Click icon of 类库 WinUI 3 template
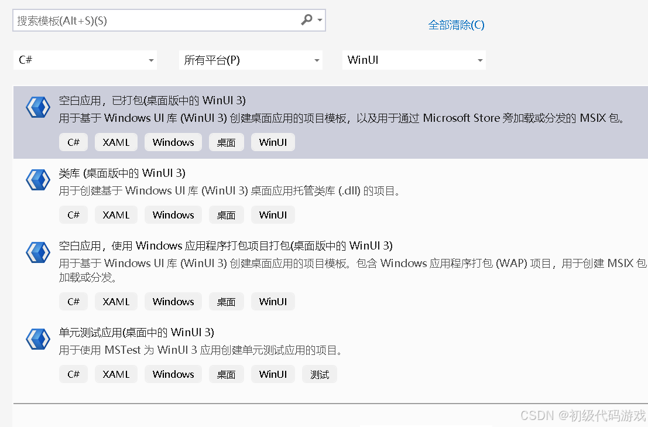The image size is (648, 427). [38, 180]
